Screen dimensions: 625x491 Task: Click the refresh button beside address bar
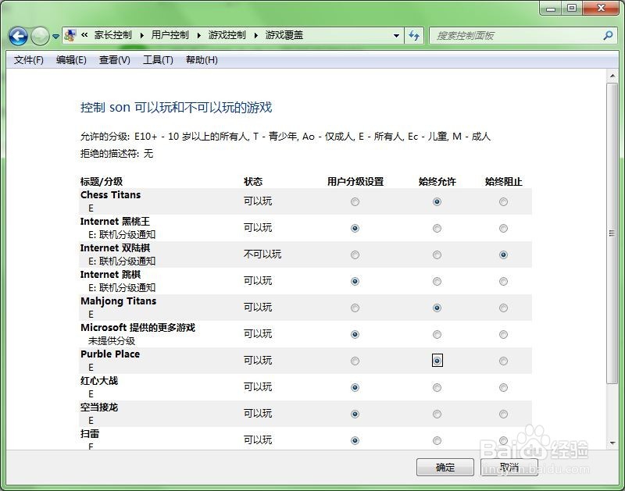[414, 36]
